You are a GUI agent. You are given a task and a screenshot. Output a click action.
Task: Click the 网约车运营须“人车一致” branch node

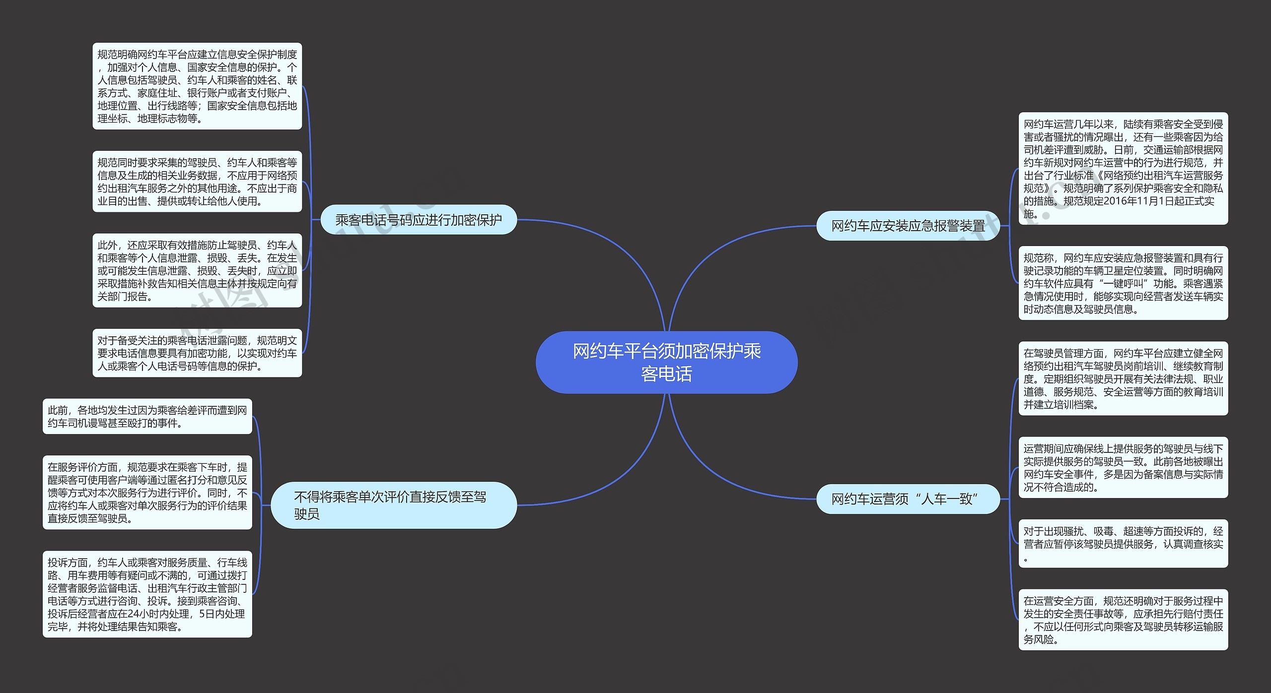[908, 499]
